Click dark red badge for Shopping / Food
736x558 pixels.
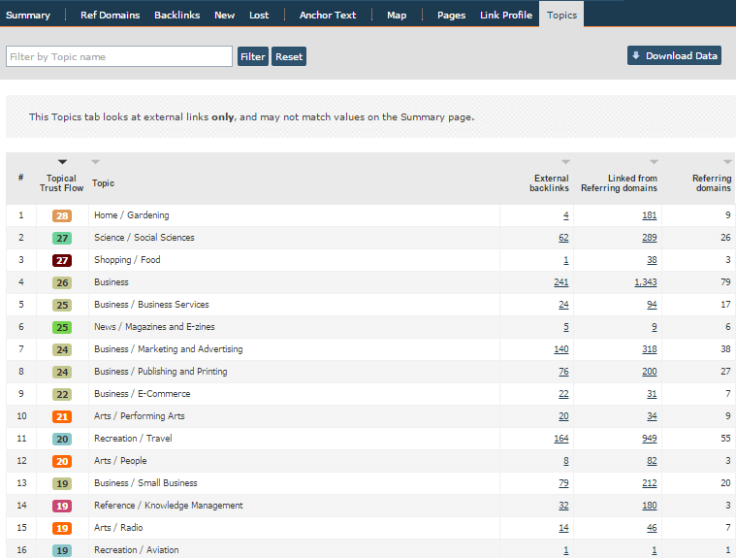pyautogui.click(x=62, y=260)
